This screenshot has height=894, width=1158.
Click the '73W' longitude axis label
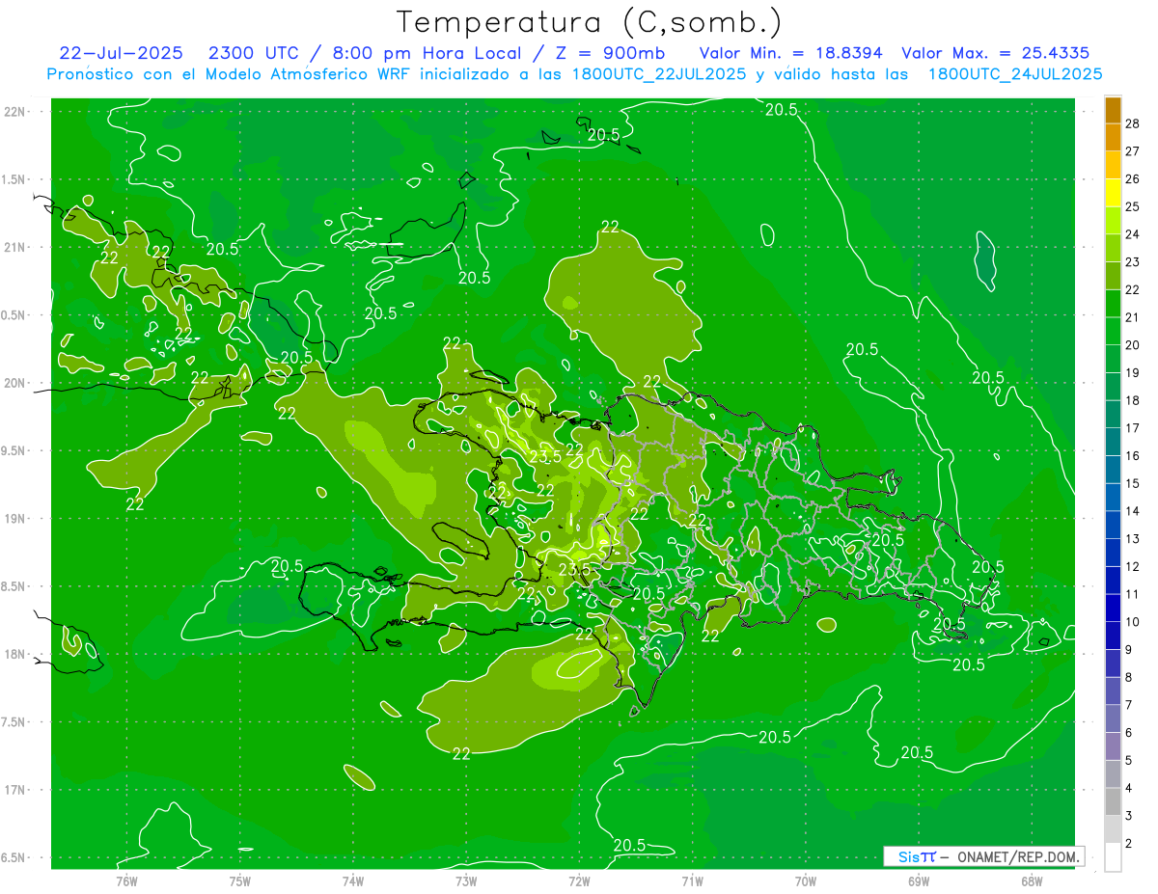pos(466,880)
